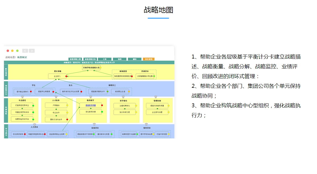Screen dimensions: 317x174
Task: Select the 培育校园文化品牌 node
Action: 129,134
